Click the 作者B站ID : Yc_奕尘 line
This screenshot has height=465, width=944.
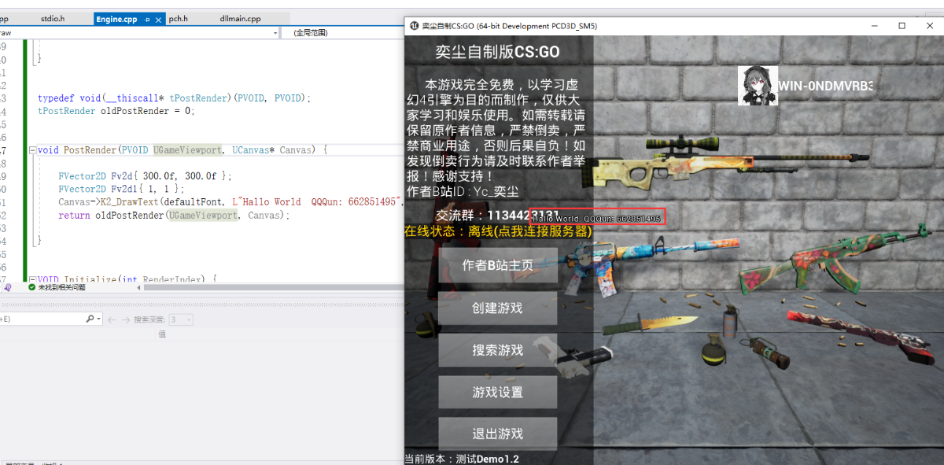click(463, 191)
